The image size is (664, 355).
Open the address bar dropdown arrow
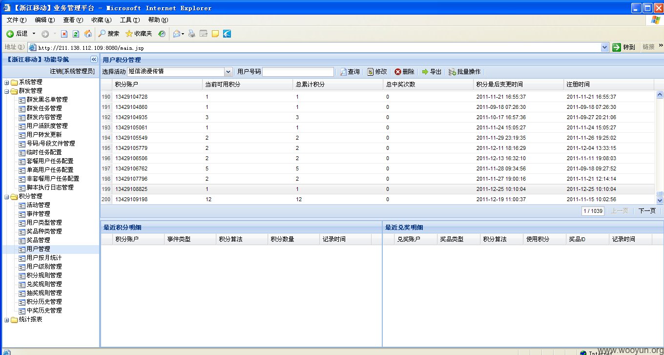click(x=605, y=47)
